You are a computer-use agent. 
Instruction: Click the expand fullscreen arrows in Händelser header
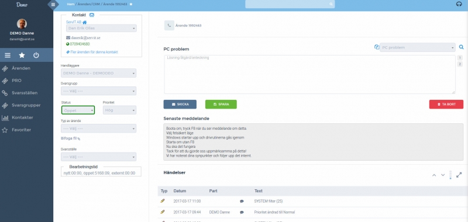coord(459,175)
